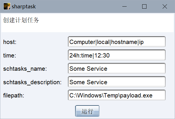
Task: Click the "filepath:" label
Action: (14, 95)
